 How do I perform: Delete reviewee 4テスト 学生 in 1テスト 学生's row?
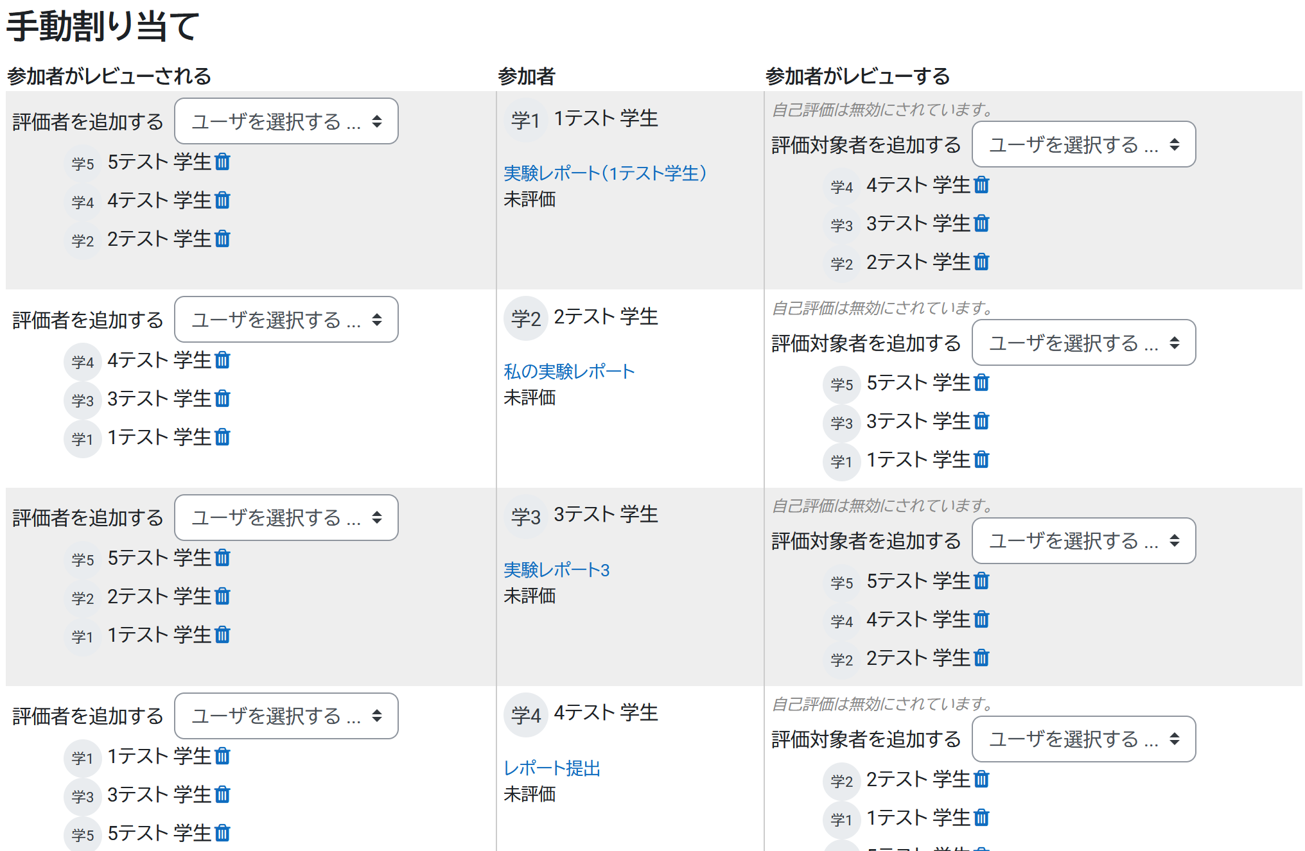981,185
